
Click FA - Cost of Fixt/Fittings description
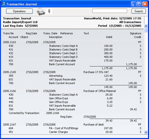tap(63, 128)
